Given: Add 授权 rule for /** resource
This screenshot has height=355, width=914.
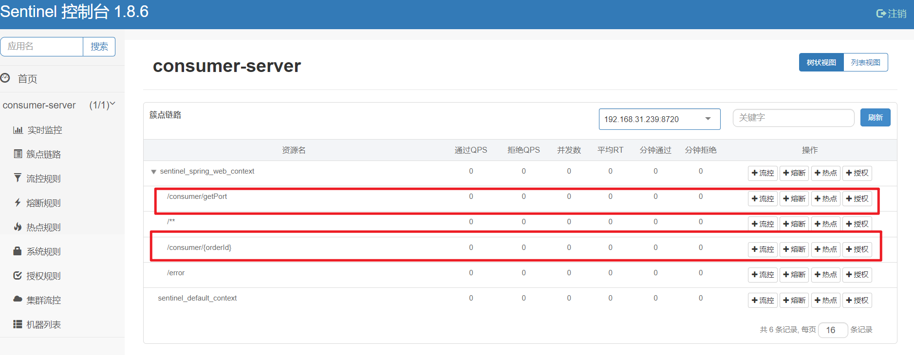Looking at the screenshot, I should point(857,224).
